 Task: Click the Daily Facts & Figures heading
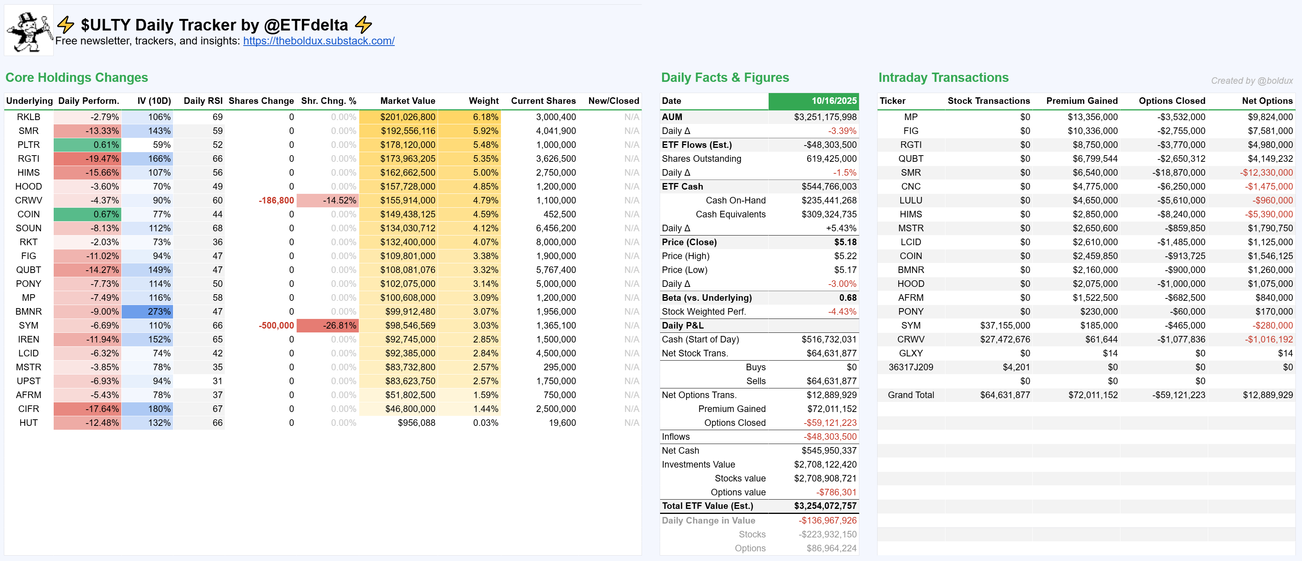[724, 77]
